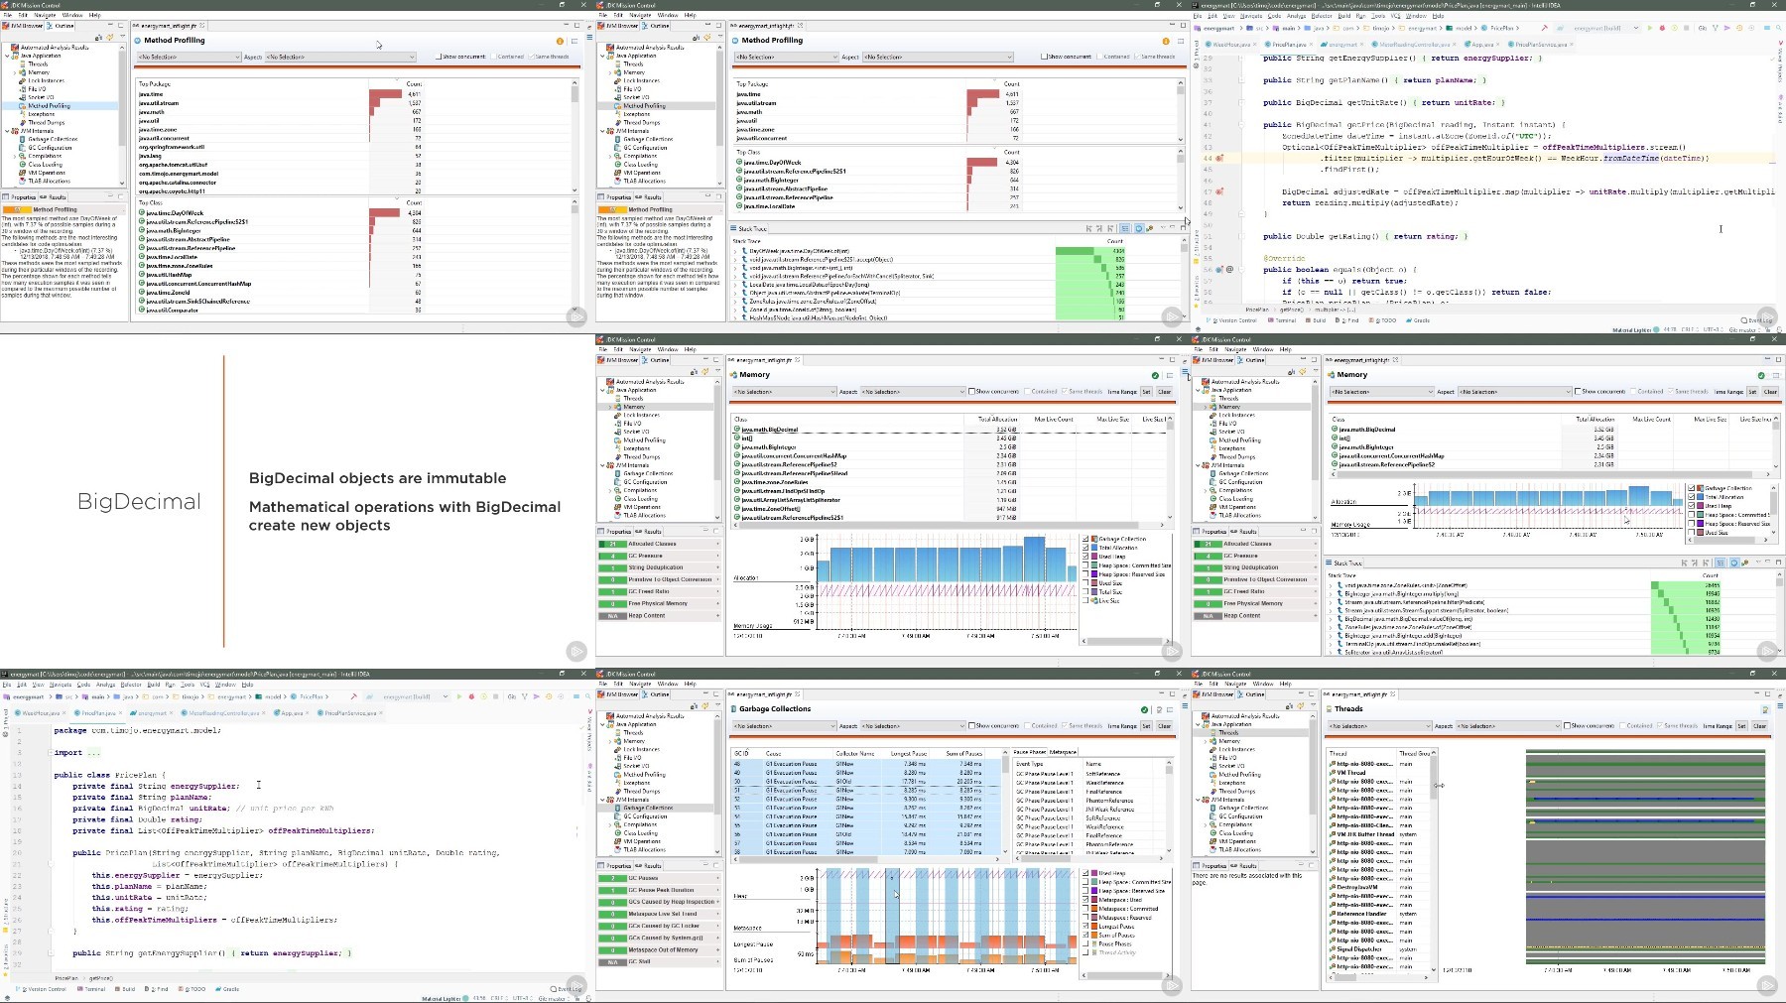Click Set time range button, Memory window without stack trace
The image size is (1786, 1003).
(x=1146, y=392)
